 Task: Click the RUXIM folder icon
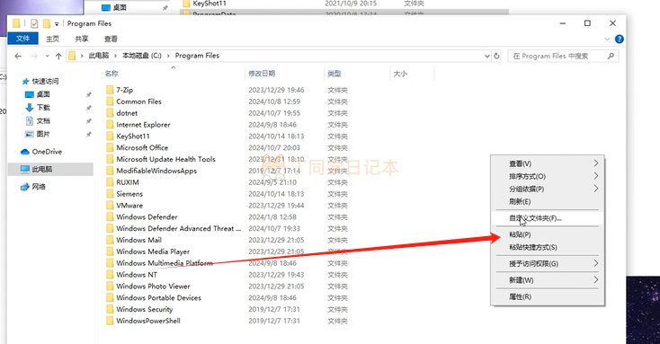pyautogui.click(x=110, y=182)
